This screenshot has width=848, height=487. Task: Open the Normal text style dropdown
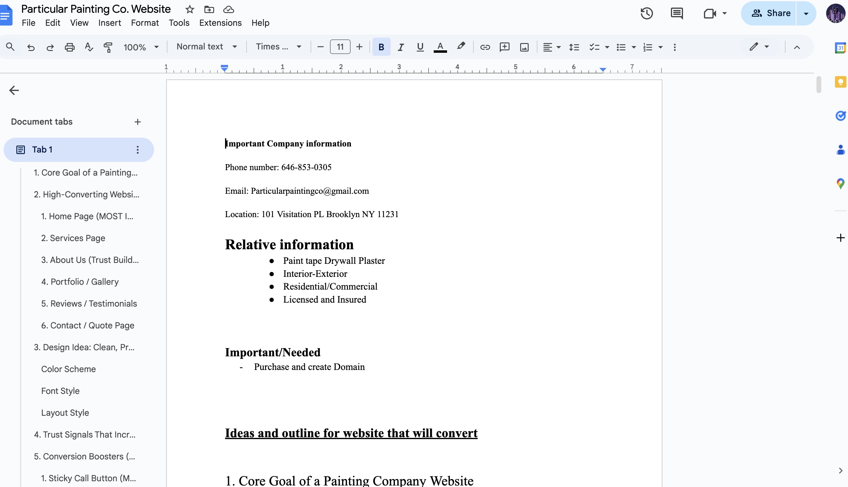pyautogui.click(x=207, y=47)
